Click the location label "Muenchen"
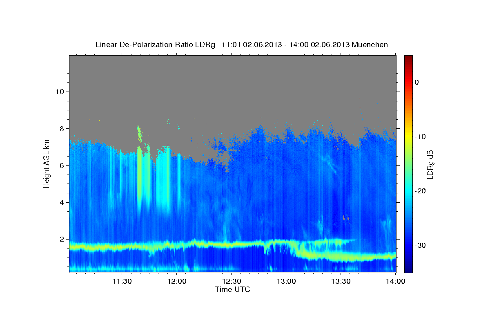Screen dimensions: 490x327 point(369,45)
